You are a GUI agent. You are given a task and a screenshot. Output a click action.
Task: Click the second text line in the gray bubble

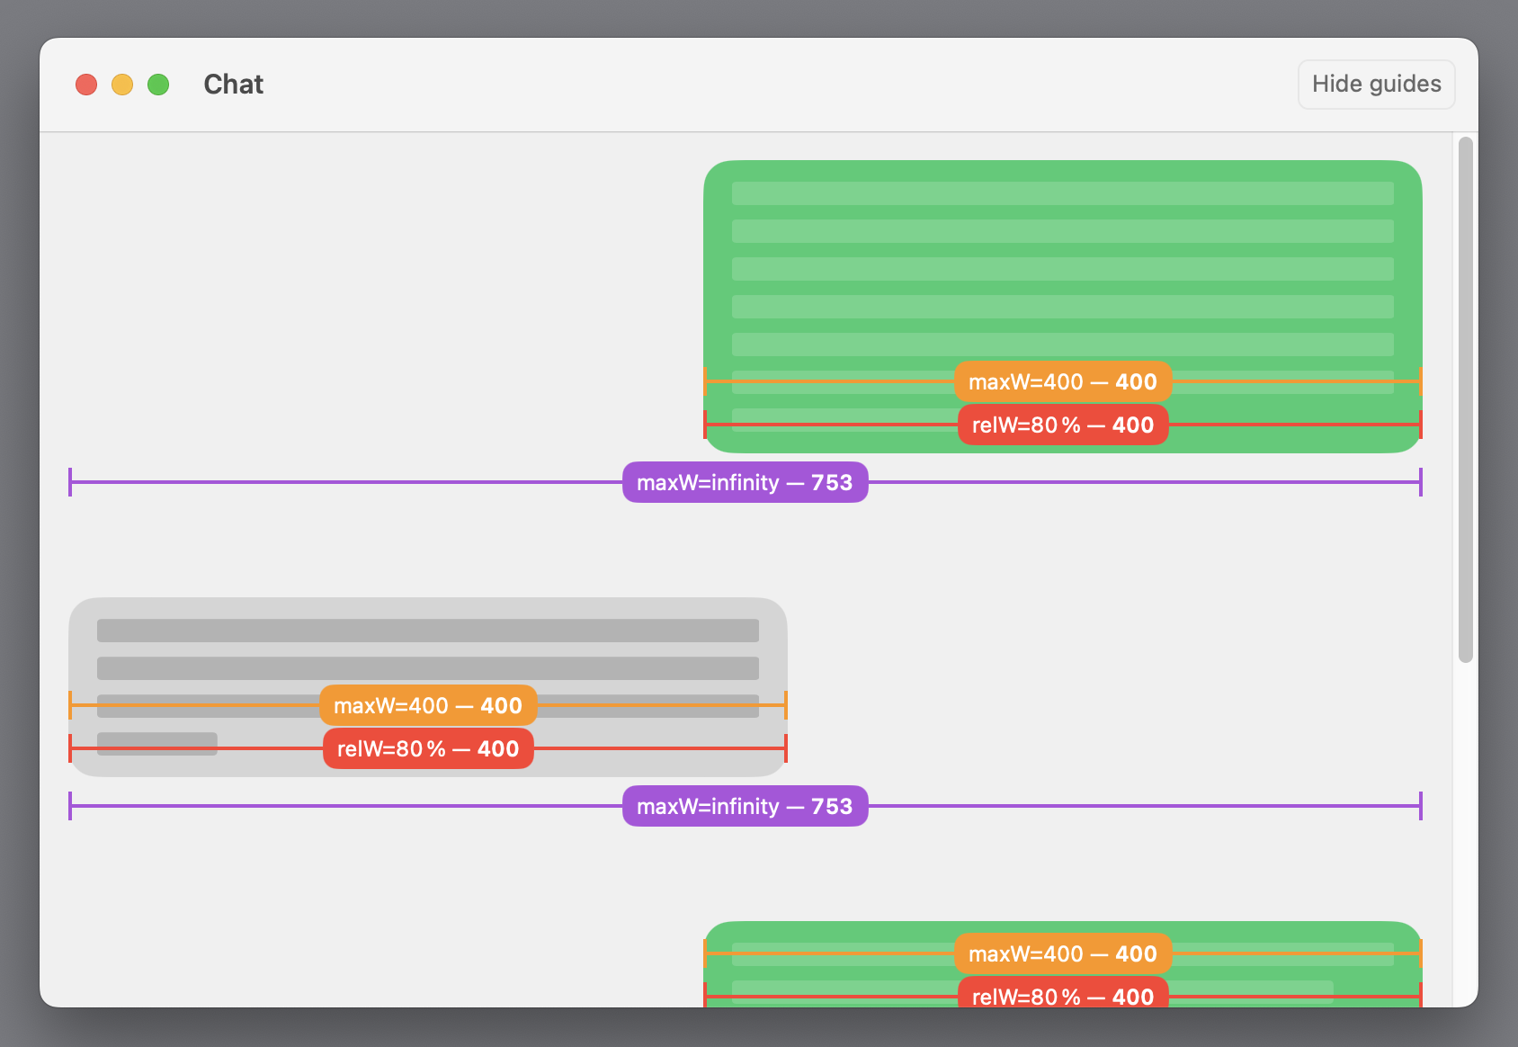[x=428, y=668]
